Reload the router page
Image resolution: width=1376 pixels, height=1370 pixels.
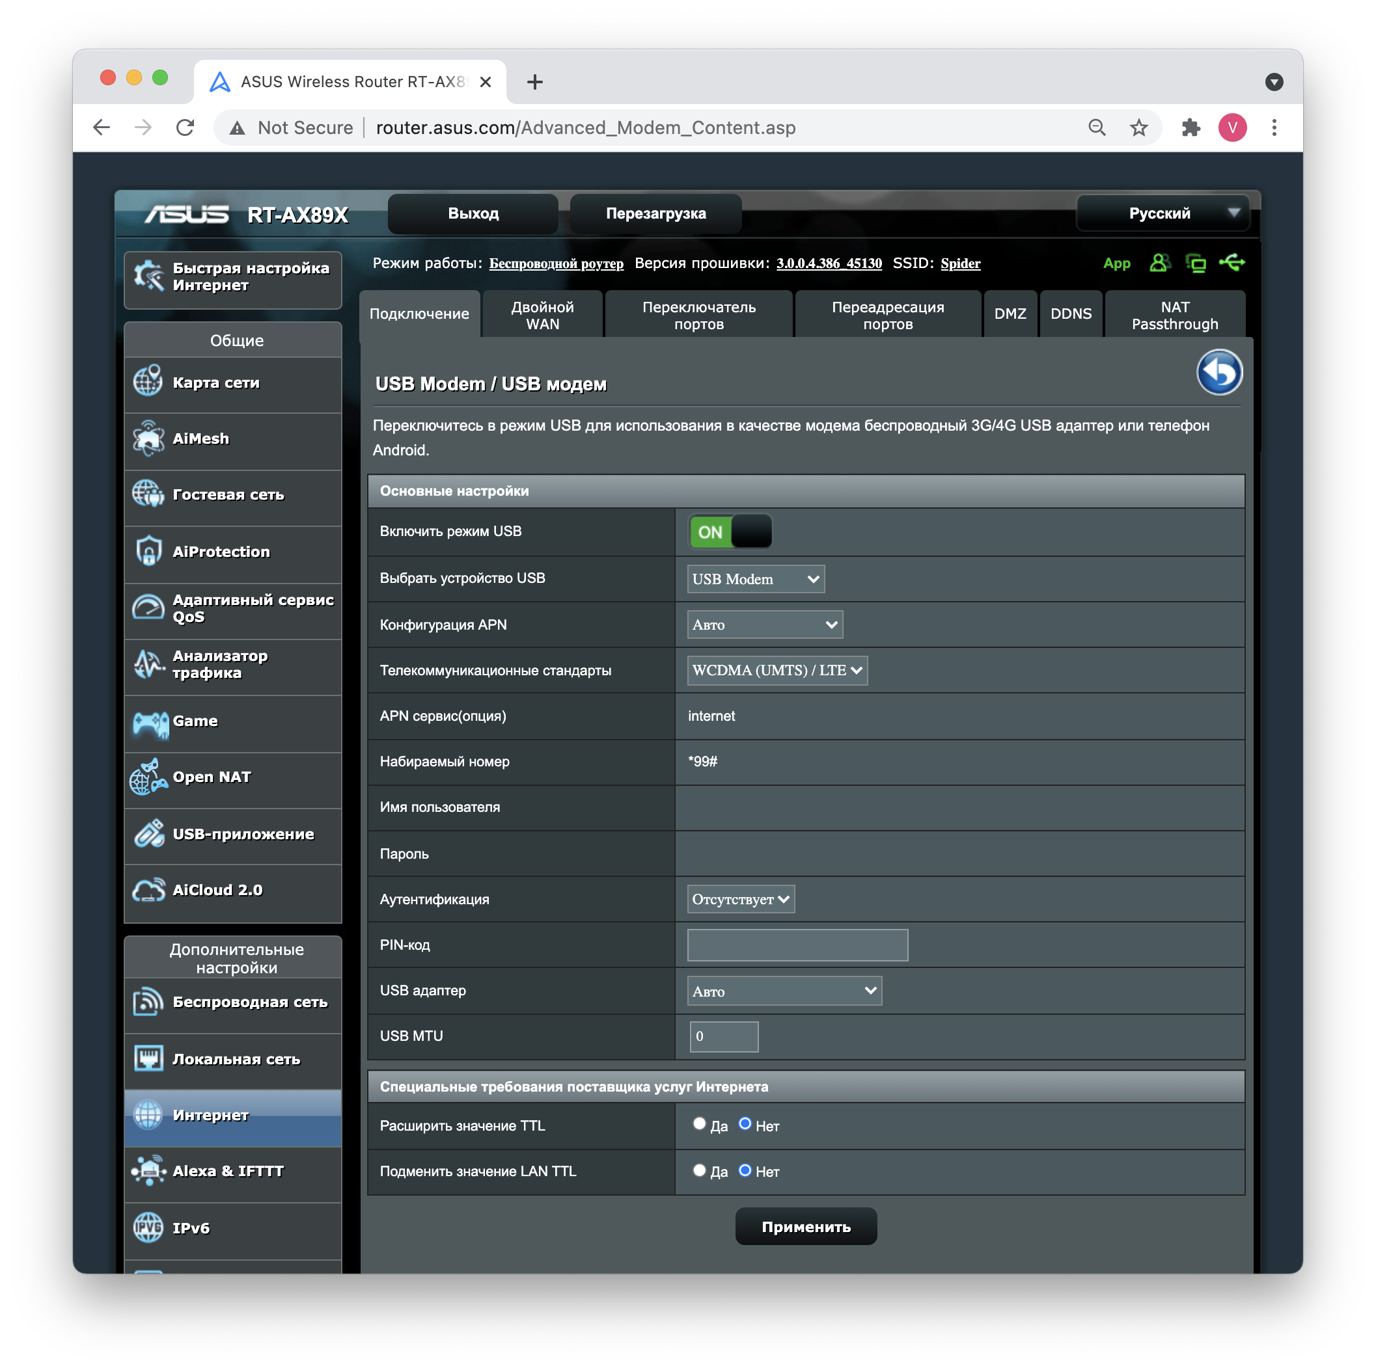185,128
